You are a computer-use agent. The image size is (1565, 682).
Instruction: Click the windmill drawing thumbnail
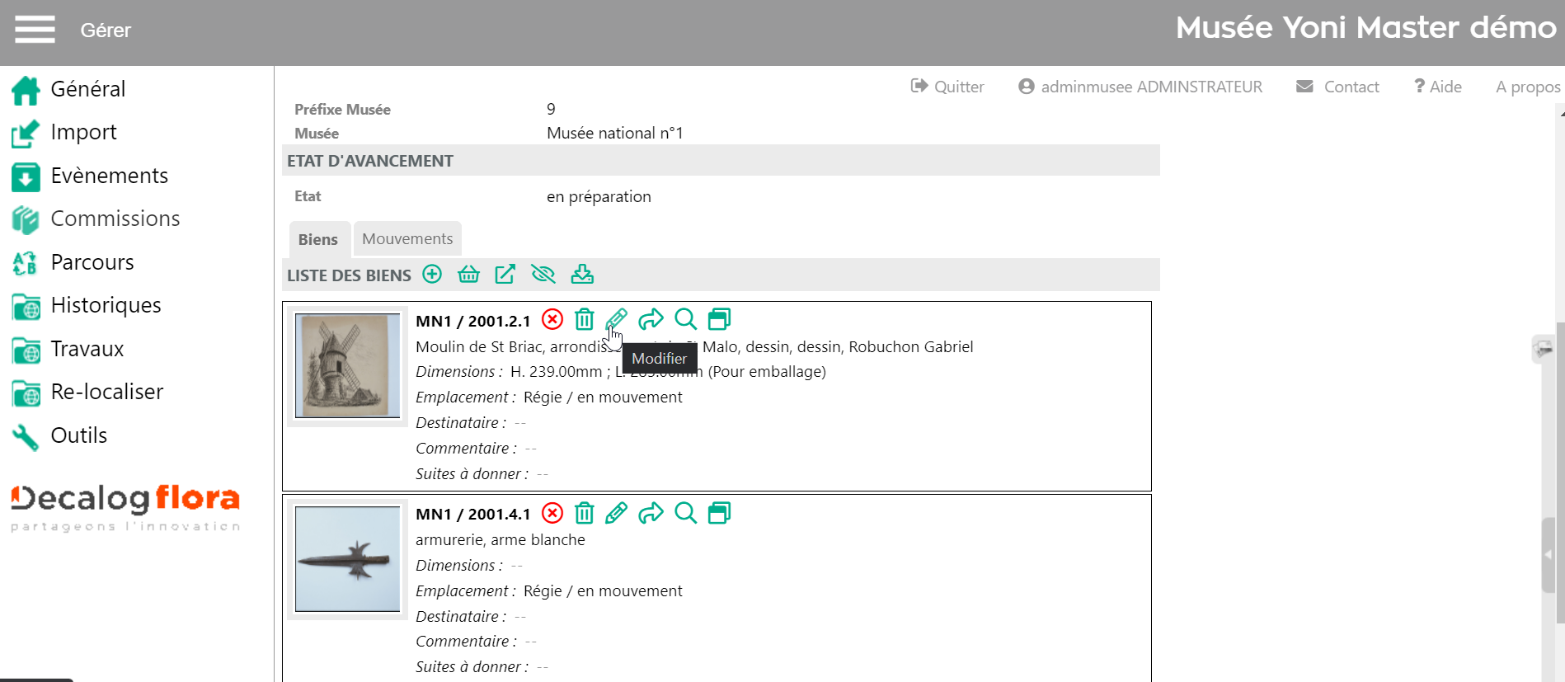pos(347,366)
